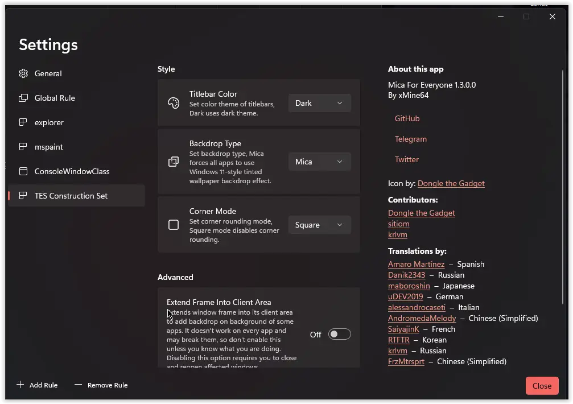Click the Global Rule windows icon
The image size is (573, 404).
tap(23, 98)
